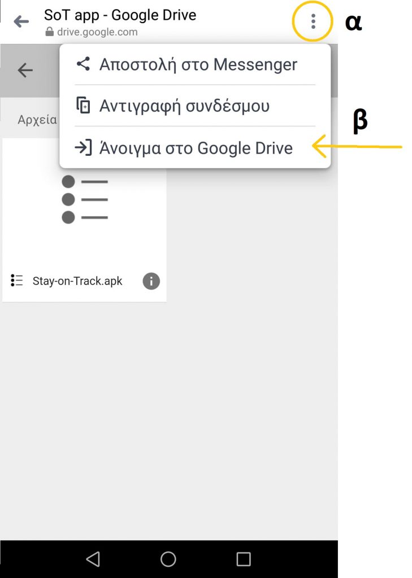Open info for Stay-on-Track.apk
The height and width of the screenshot is (578, 412).
151,281
